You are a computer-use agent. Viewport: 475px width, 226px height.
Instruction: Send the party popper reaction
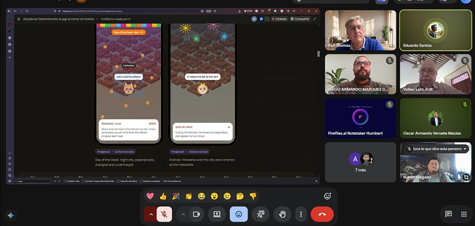(176, 196)
